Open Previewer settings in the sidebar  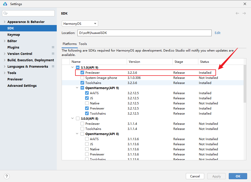coord(15,79)
